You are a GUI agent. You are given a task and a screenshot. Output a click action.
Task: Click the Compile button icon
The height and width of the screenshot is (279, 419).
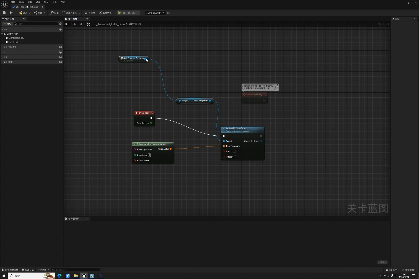coord(20,13)
